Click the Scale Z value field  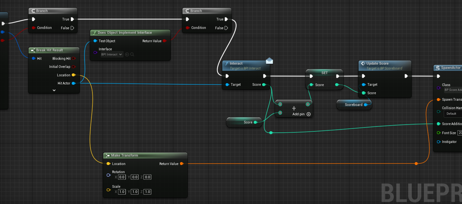coord(147,192)
